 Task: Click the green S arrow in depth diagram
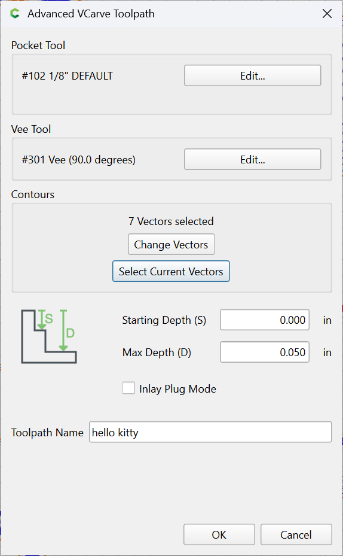point(42,320)
